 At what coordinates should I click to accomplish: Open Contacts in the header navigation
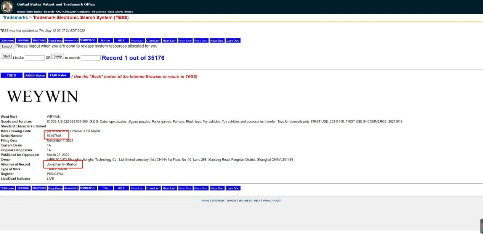pos(83,12)
